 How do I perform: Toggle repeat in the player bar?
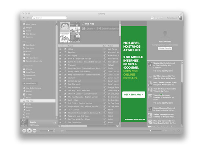(179, 131)
